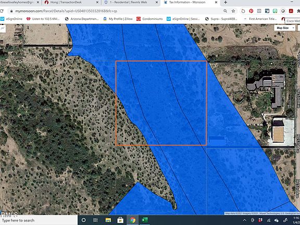Open the My Profile | Zillow bookmark
Image resolution: width=300 pixels, height=225 pixels.
click(118, 19)
